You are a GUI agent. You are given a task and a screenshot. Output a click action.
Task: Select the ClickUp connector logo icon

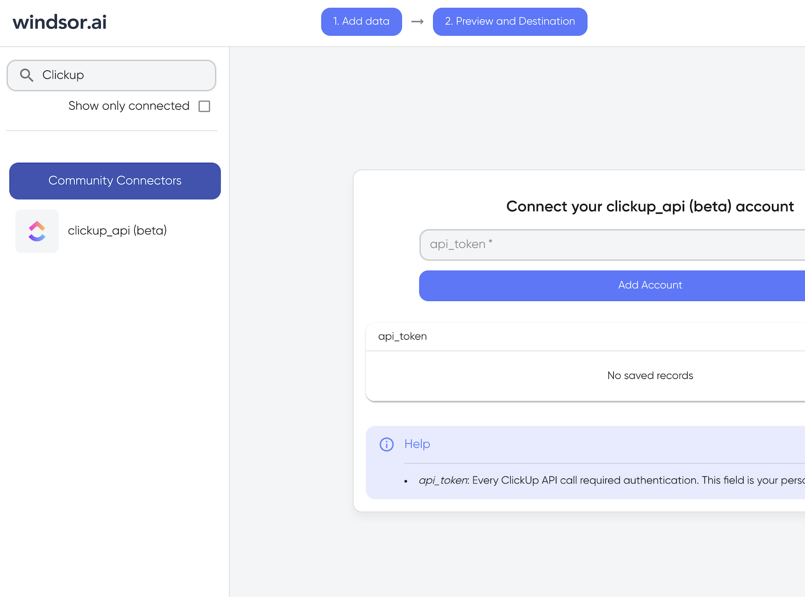pyautogui.click(x=37, y=231)
